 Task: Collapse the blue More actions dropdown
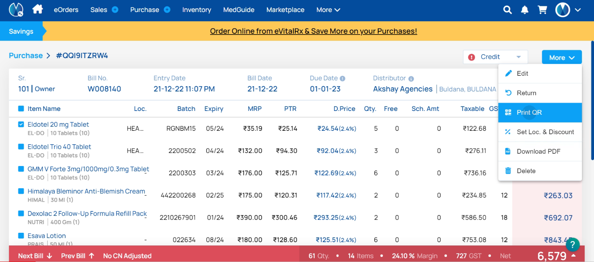[x=562, y=57]
